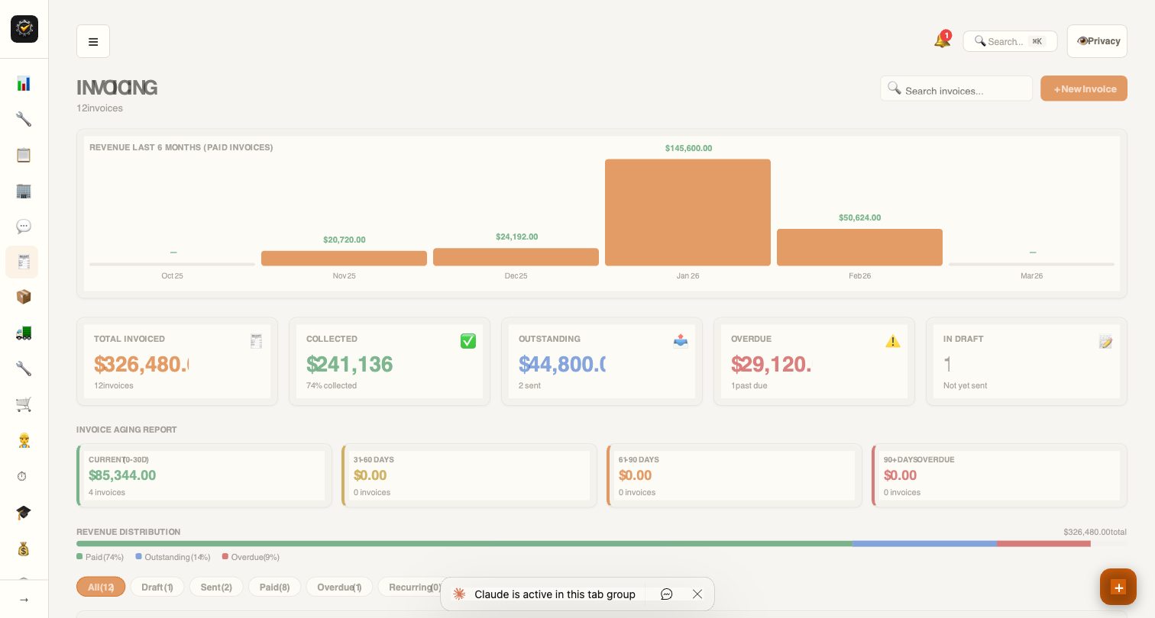Click the package box icon in sidebar
The width and height of the screenshot is (1155, 618).
[x=23, y=297]
